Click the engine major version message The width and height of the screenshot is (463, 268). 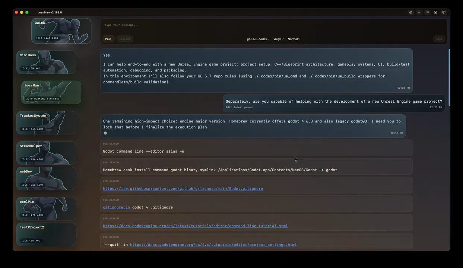coord(253,126)
